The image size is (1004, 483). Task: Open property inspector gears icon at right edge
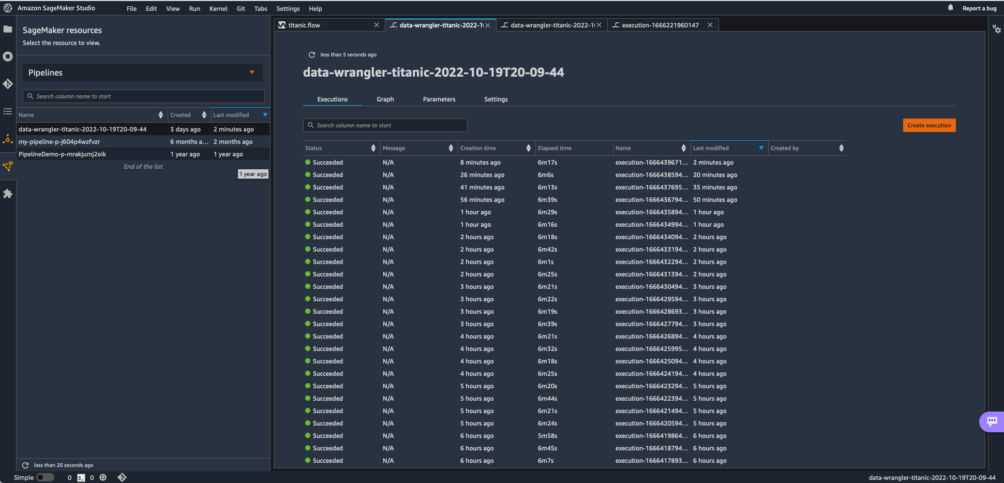click(996, 29)
